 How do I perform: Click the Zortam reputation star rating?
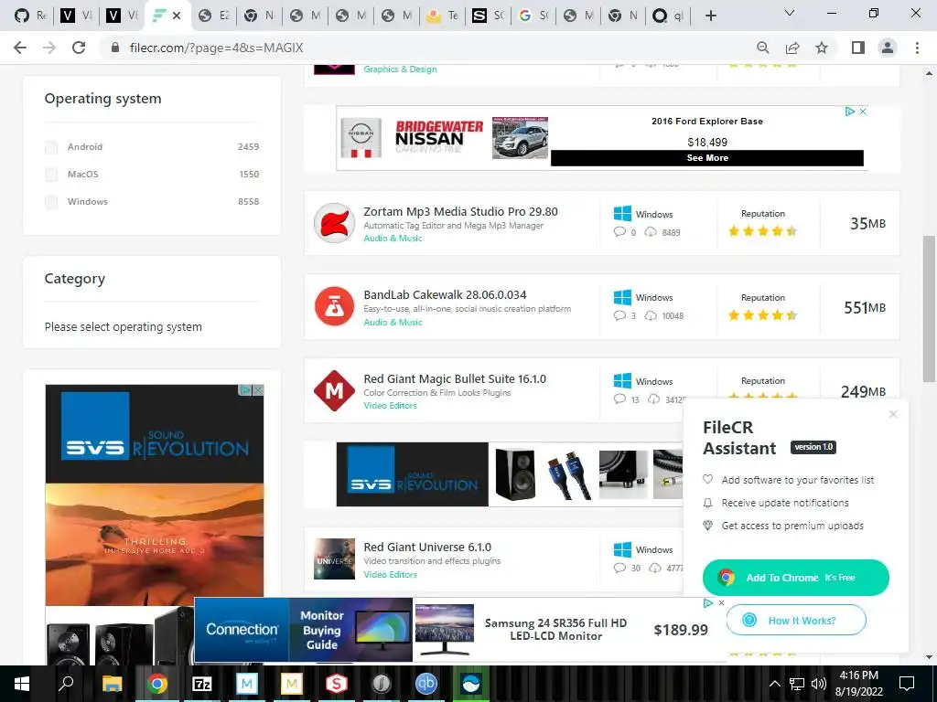(x=762, y=231)
